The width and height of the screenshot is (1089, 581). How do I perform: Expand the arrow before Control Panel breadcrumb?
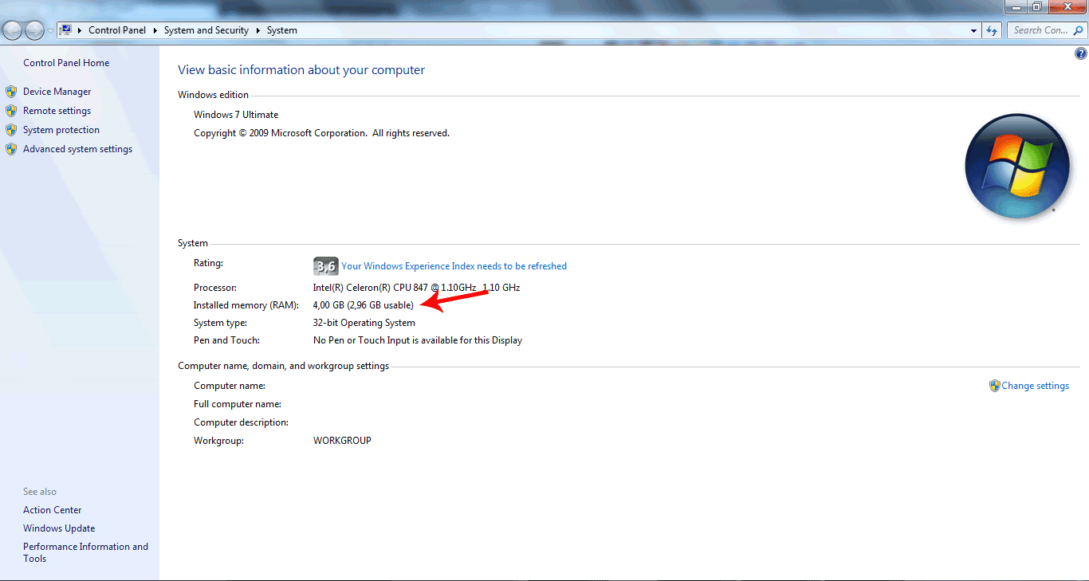(x=80, y=30)
